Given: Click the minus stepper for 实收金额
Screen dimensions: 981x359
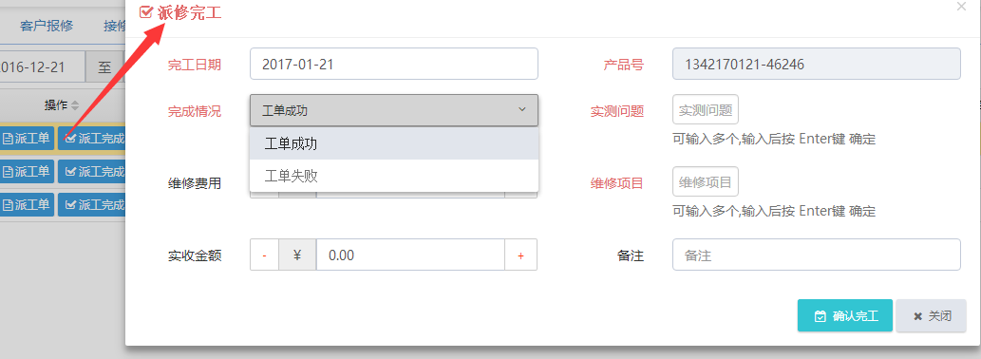Looking at the screenshot, I should (264, 255).
